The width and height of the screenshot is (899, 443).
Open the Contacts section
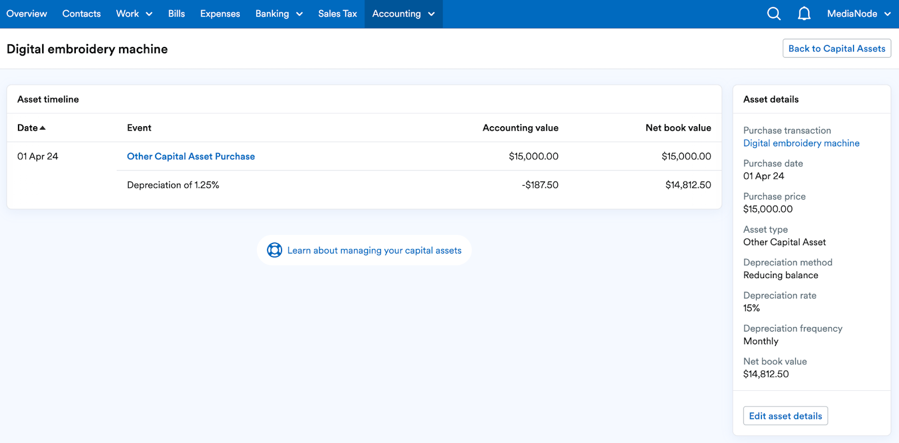[x=81, y=13]
